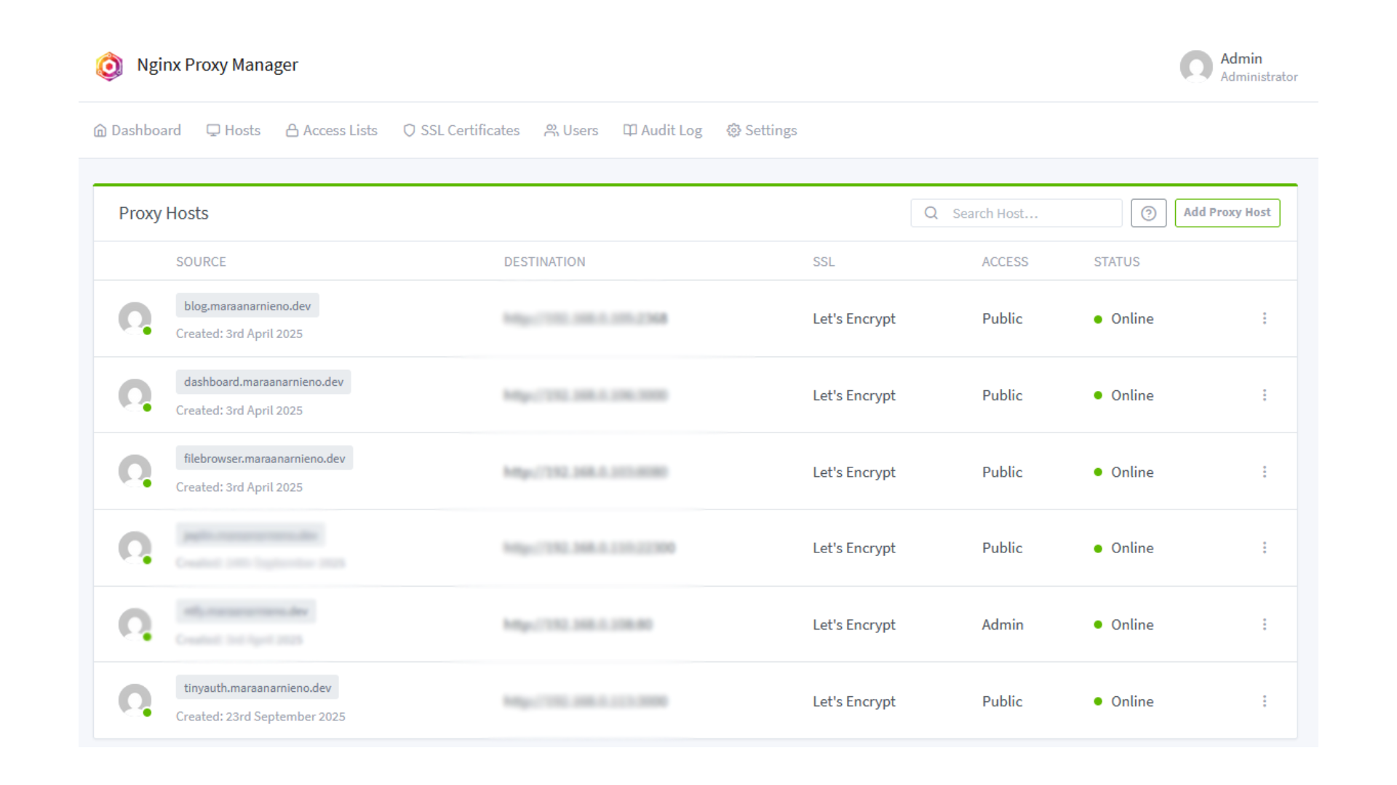Open actions menu for blog.maraanarnieno.dev host
Image resolution: width=1397 pixels, height=785 pixels.
tap(1265, 318)
